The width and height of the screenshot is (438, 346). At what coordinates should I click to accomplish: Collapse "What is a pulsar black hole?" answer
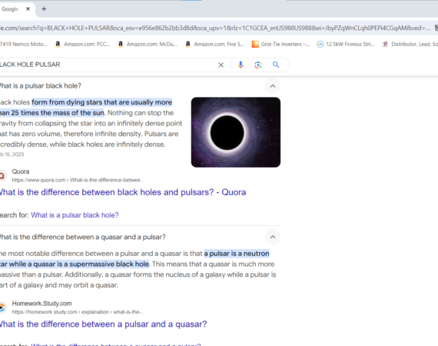coord(273,86)
